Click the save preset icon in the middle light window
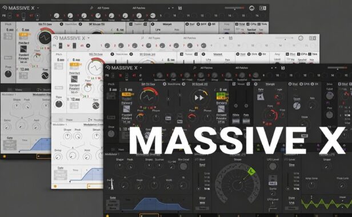Screen dimensions: 352x217 [230, 38]
